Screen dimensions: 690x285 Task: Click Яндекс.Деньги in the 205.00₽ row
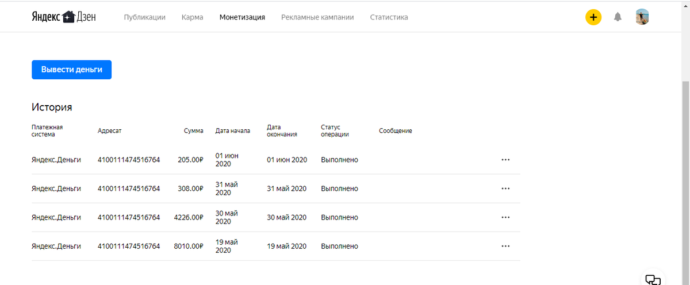[x=56, y=160]
